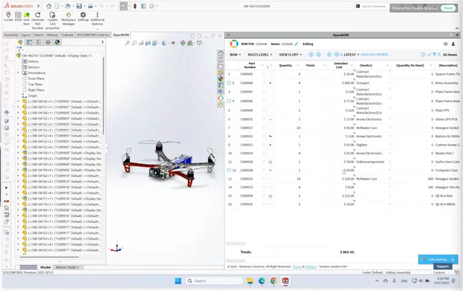This screenshot has width=463, height=291.
Task: Open the Terms link
Action: [297, 267]
